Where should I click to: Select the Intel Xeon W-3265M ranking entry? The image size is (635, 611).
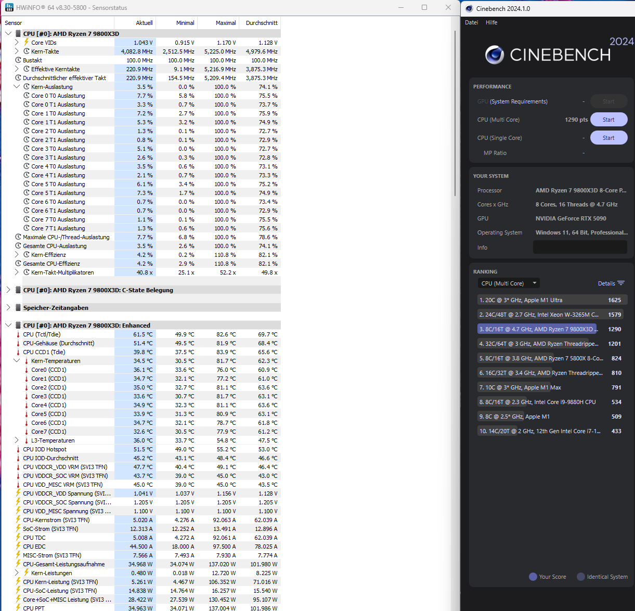[552, 315]
